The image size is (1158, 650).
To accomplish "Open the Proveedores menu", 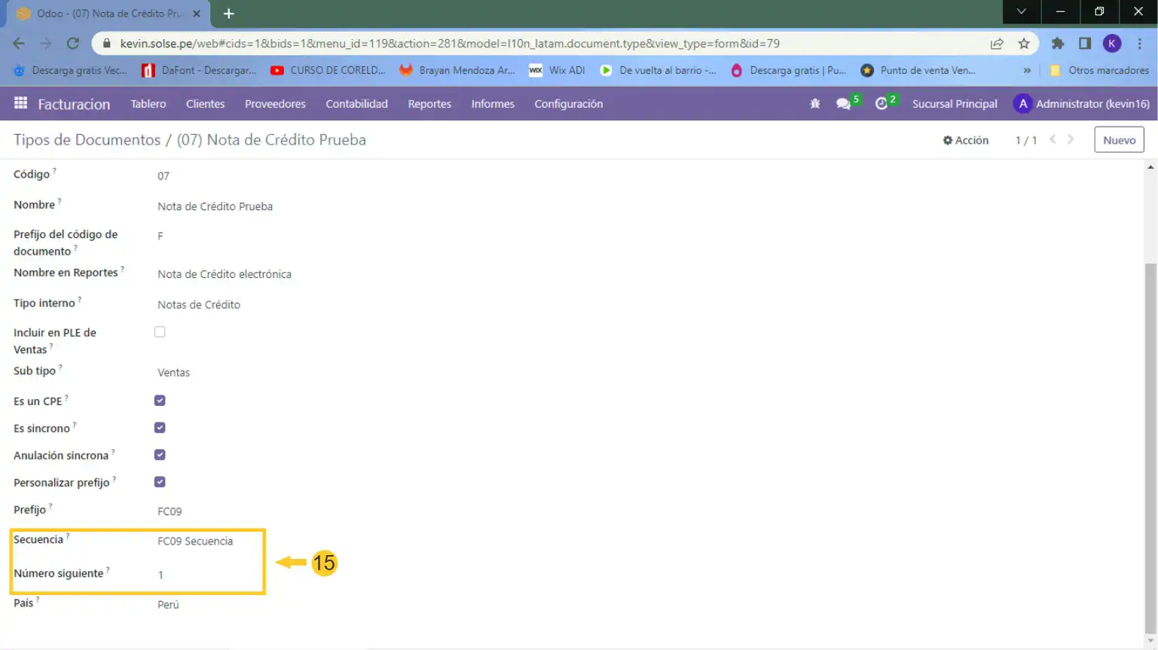I will [275, 104].
